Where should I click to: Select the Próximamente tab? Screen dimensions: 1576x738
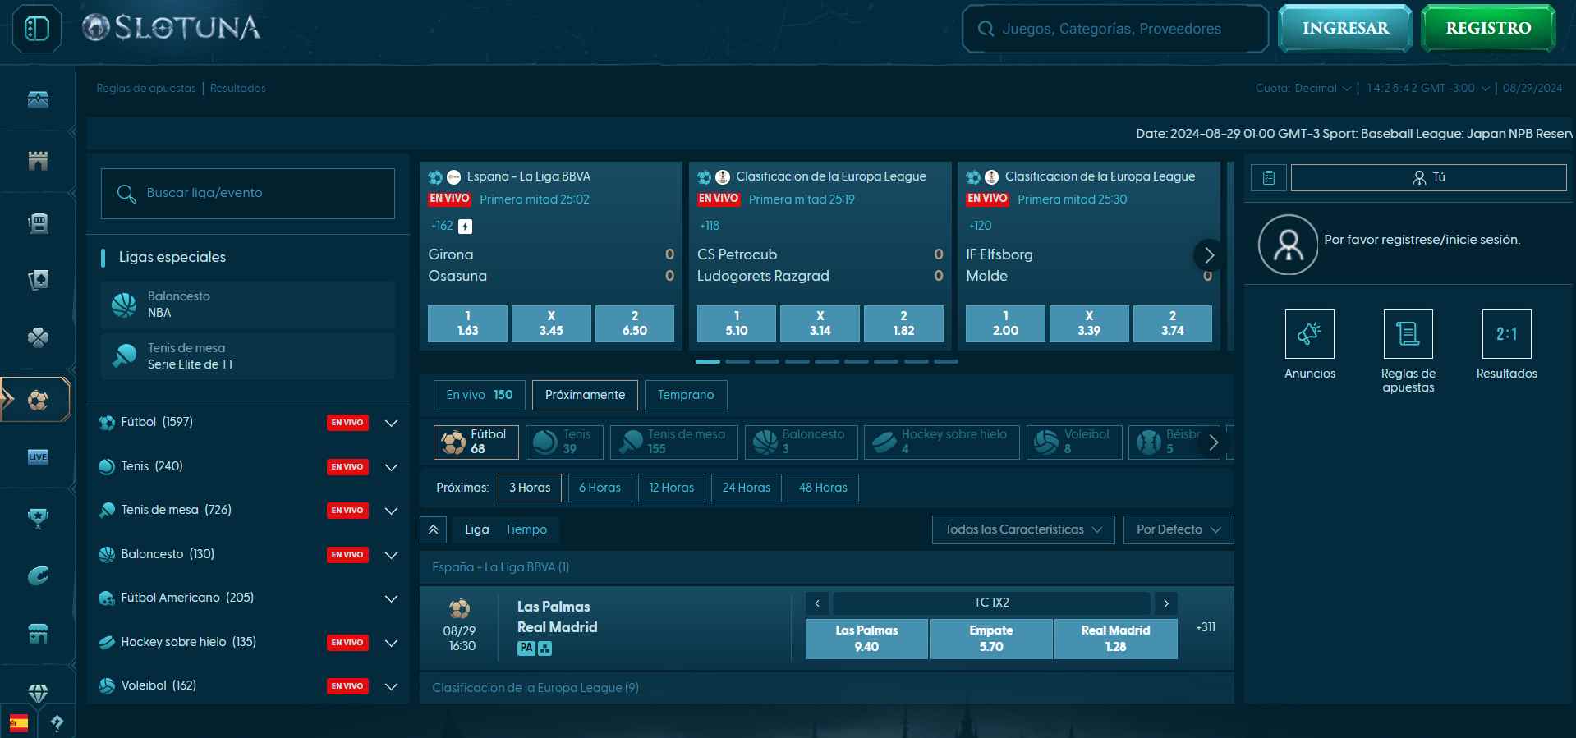pos(585,395)
